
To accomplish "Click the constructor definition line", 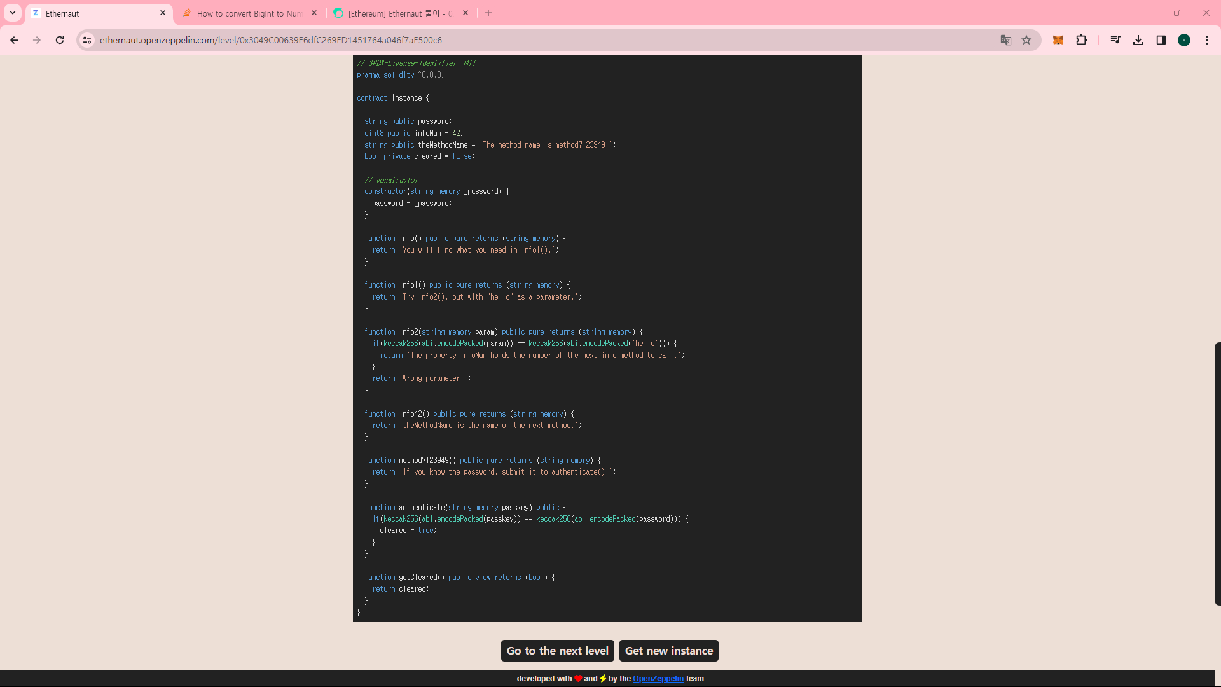I will coord(437,191).
